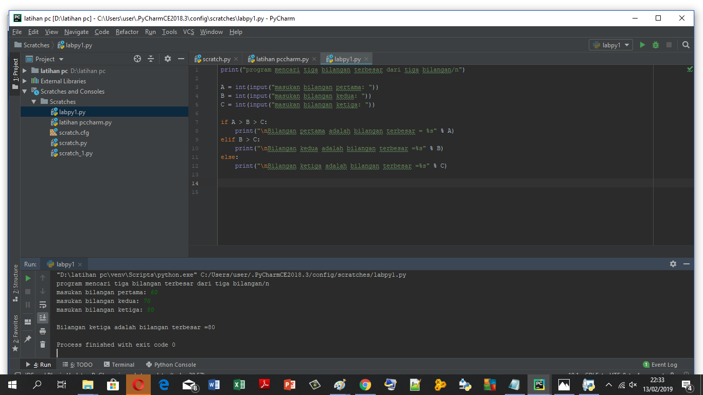Open the Favorites side tab
703x395 pixels.
pyautogui.click(x=15, y=332)
